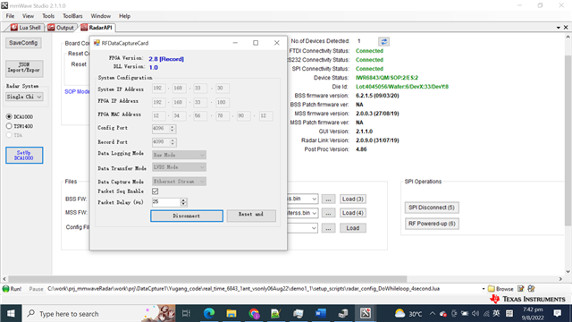This screenshot has width=572, height=322.
Task: Click the Reset and reconfigure button
Action: pyautogui.click(x=251, y=216)
